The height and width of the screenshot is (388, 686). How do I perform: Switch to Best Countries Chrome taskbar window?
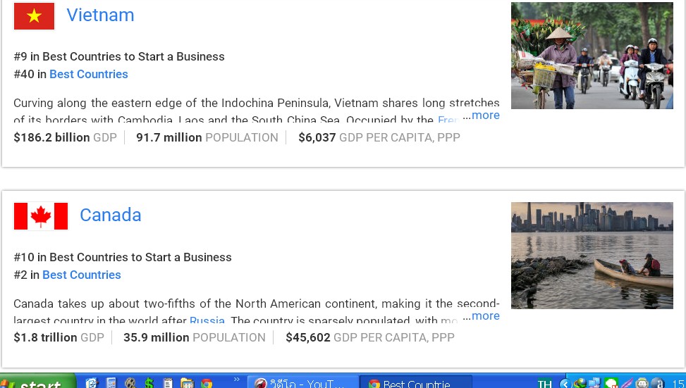point(415,383)
